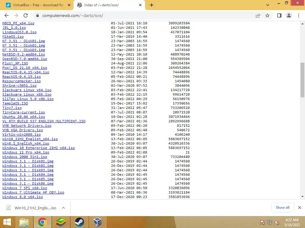Download HBCD_PE_x64.iso
This screenshot has width=305, height=228.
tap(18, 23)
